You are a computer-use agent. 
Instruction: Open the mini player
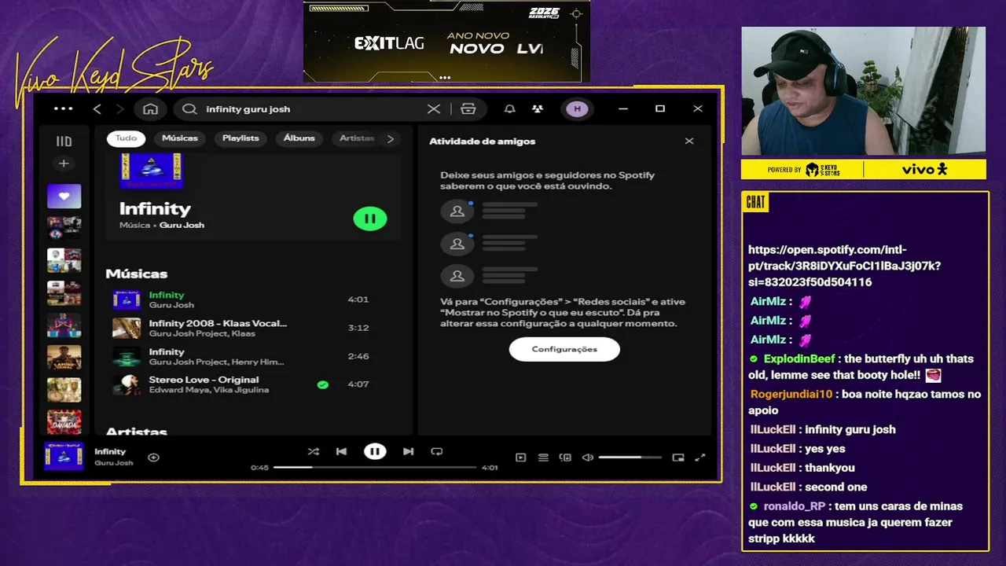[677, 458]
